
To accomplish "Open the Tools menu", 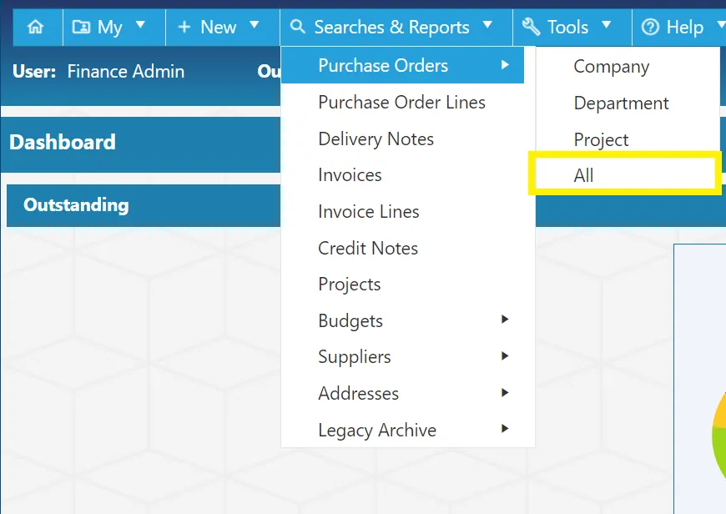I will [x=572, y=27].
